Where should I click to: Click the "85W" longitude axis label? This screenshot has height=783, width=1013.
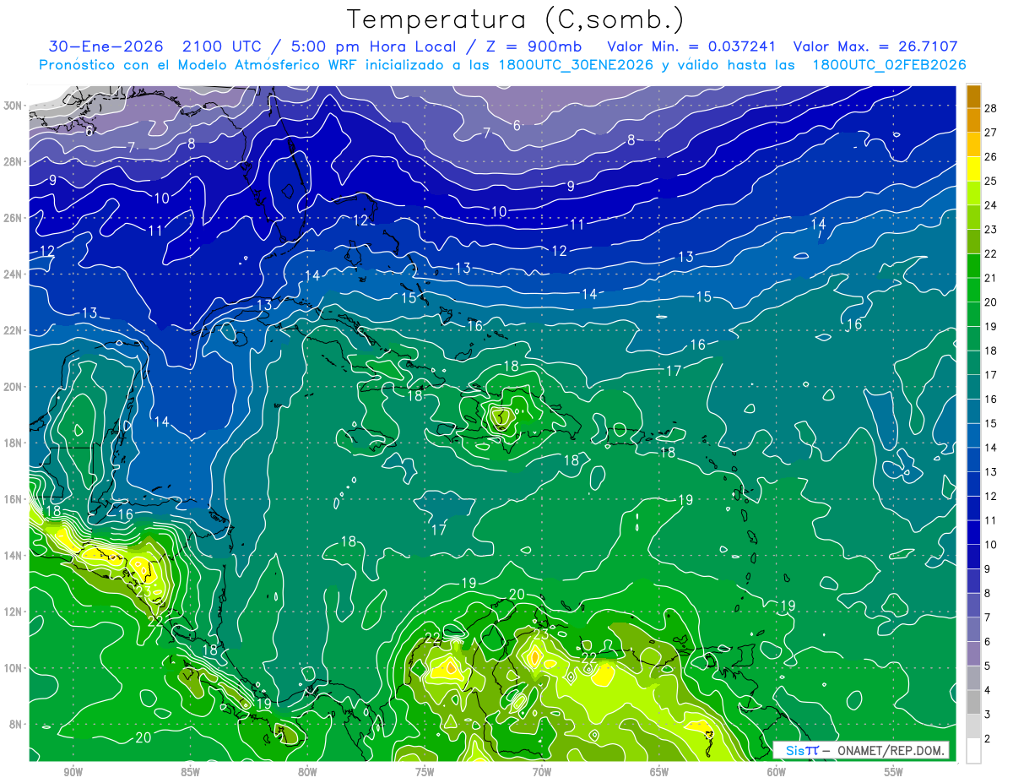pyautogui.click(x=191, y=772)
